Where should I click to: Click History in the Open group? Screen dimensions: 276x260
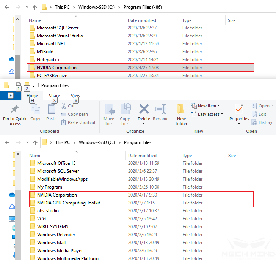click(262, 122)
